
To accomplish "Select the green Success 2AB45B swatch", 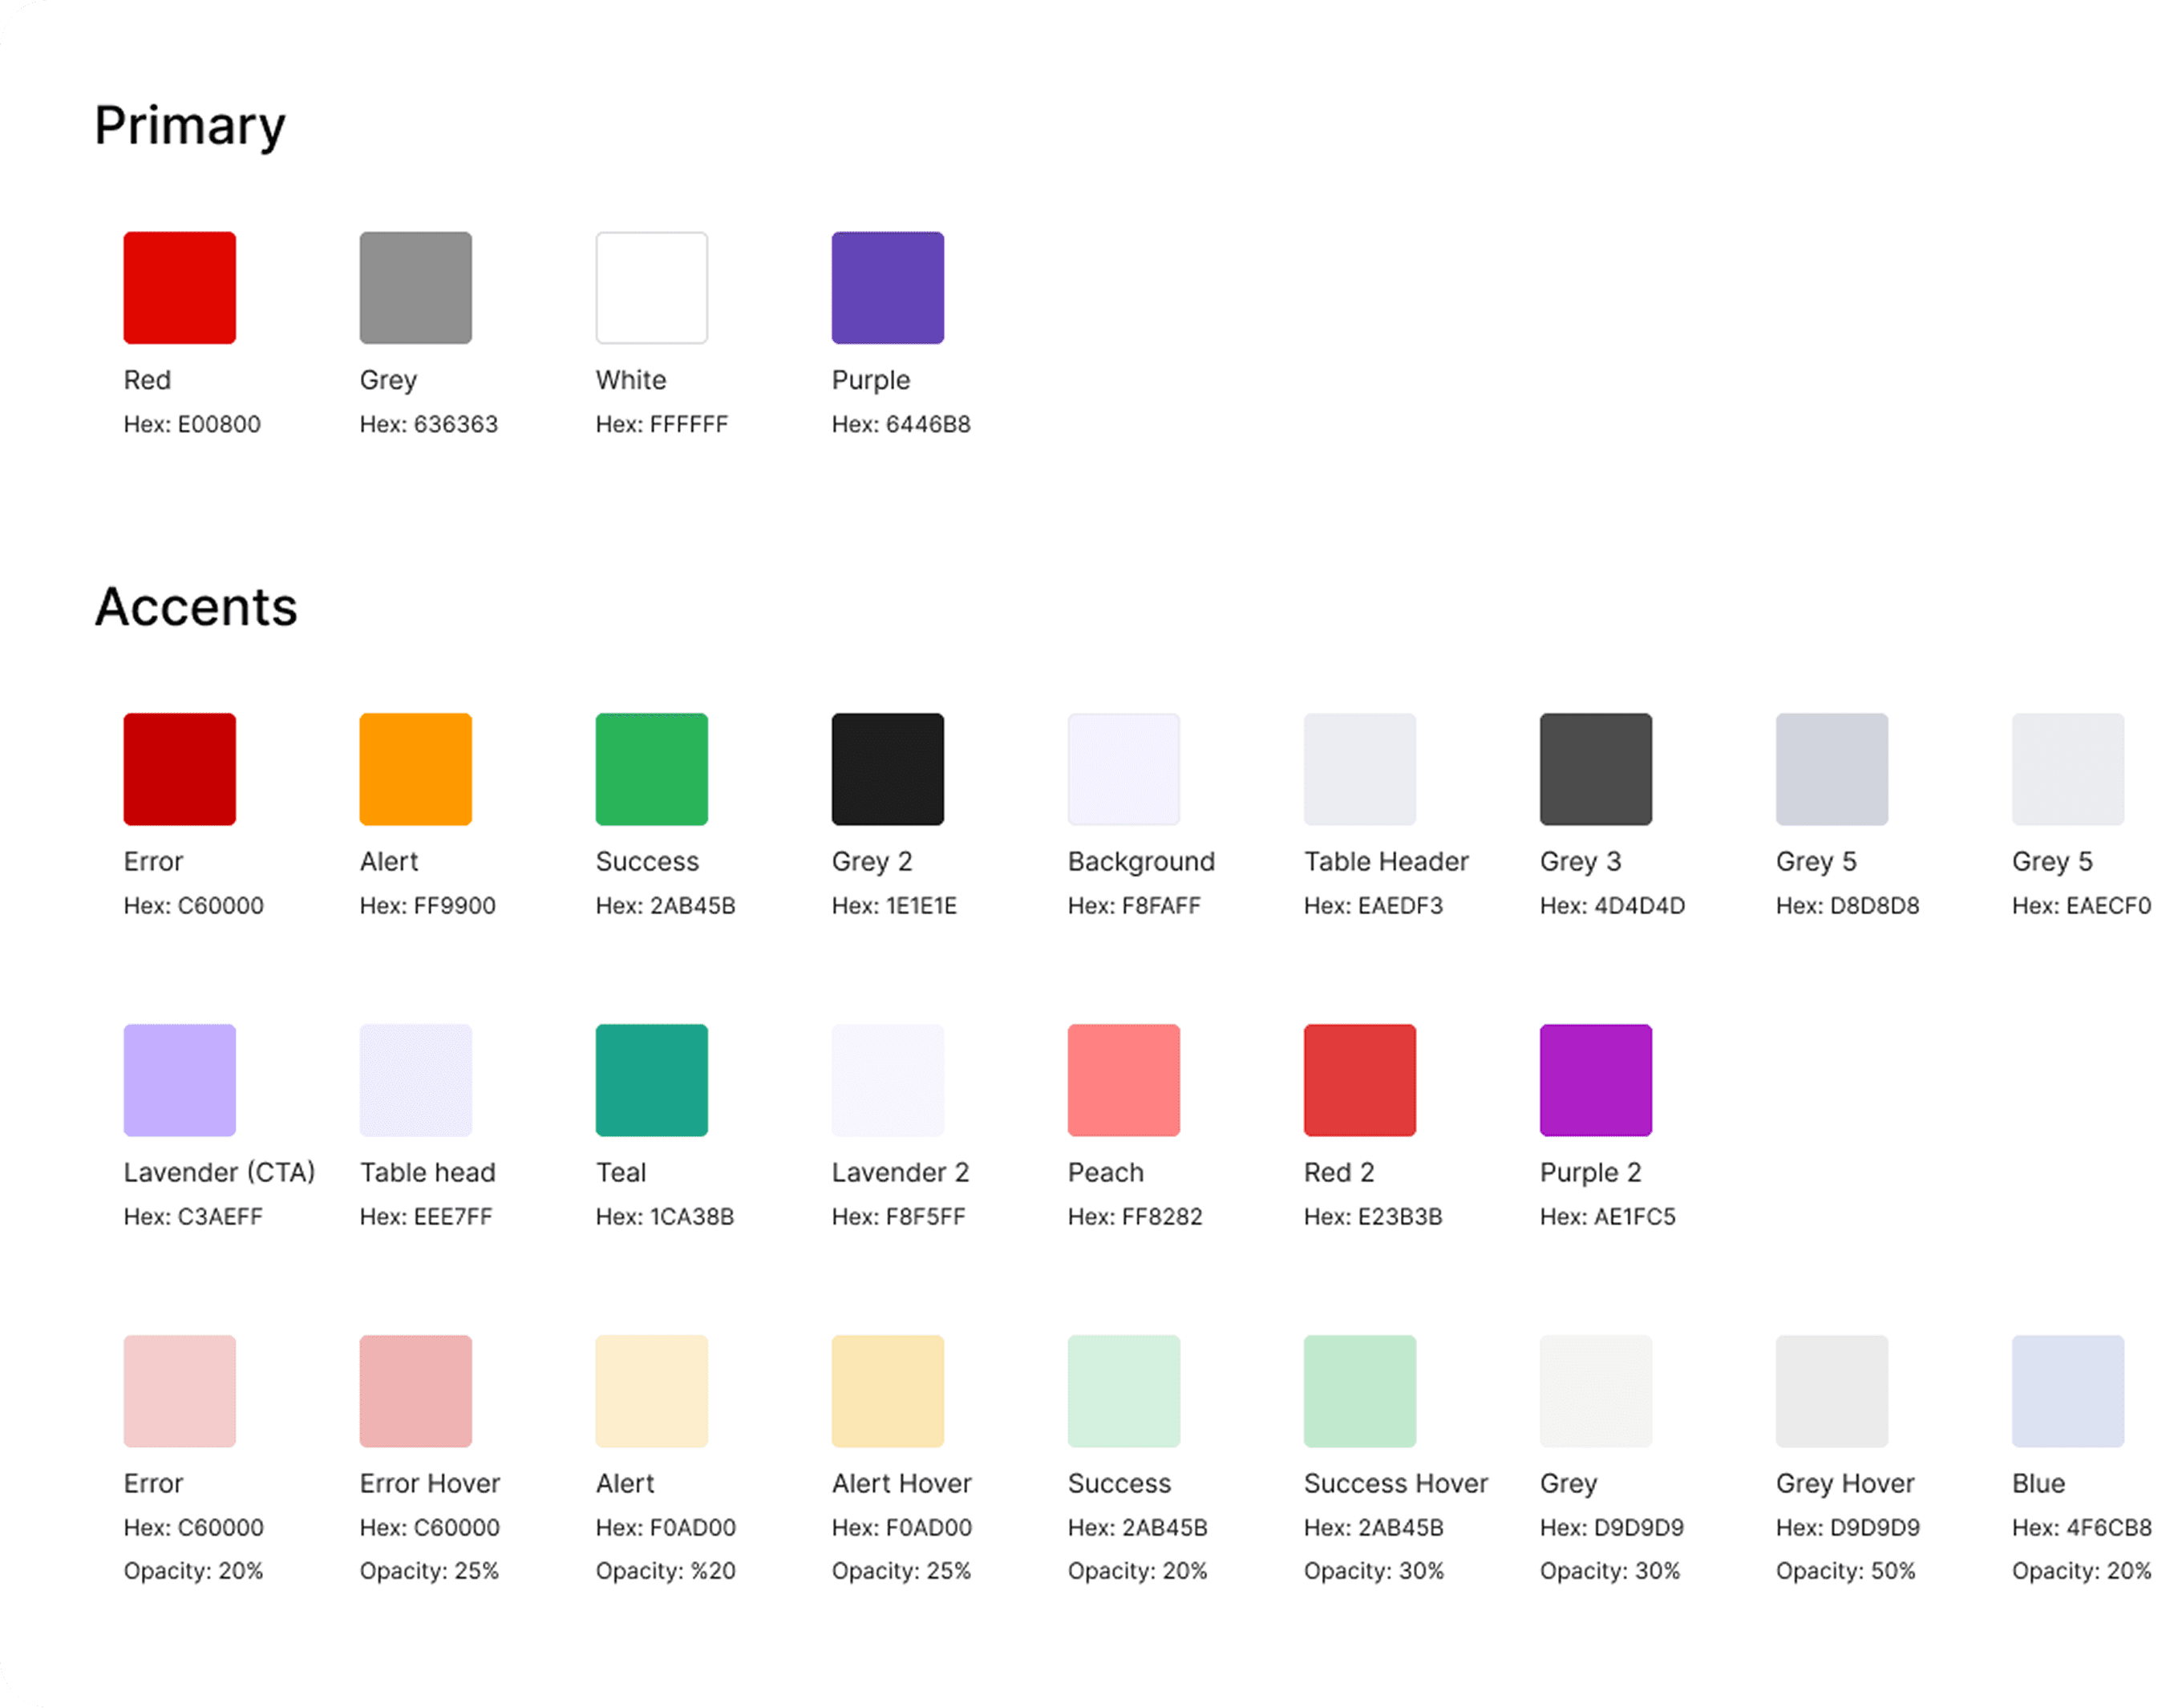I will tap(651, 769).
